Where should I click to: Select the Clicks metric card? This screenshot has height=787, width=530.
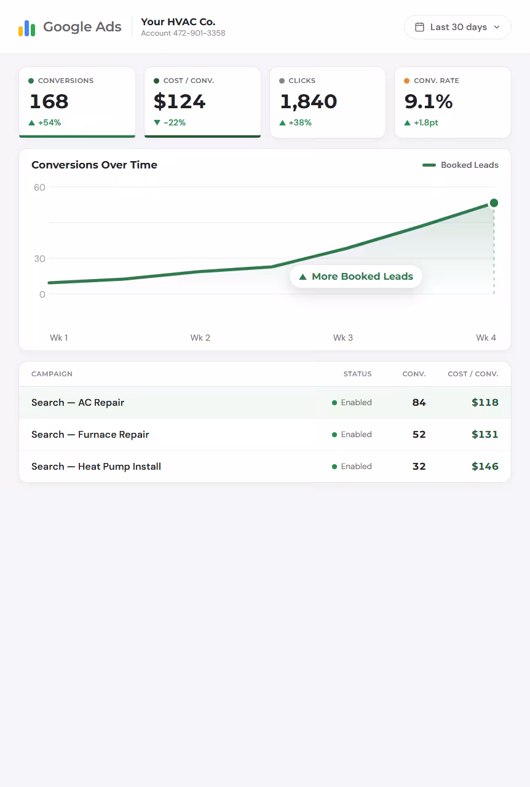point(328,102)
